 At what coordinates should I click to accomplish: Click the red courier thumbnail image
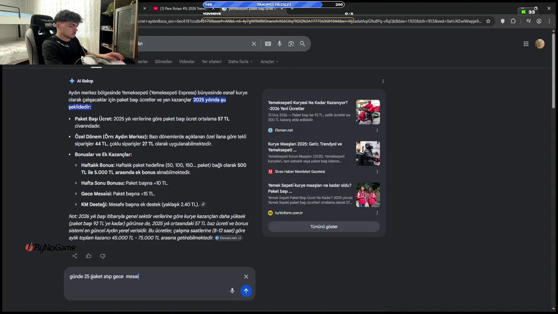click(x=368, y=112)
